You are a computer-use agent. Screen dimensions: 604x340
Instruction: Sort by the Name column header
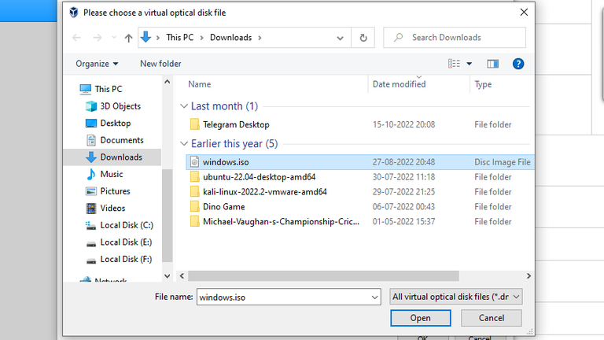click(199, 84)
